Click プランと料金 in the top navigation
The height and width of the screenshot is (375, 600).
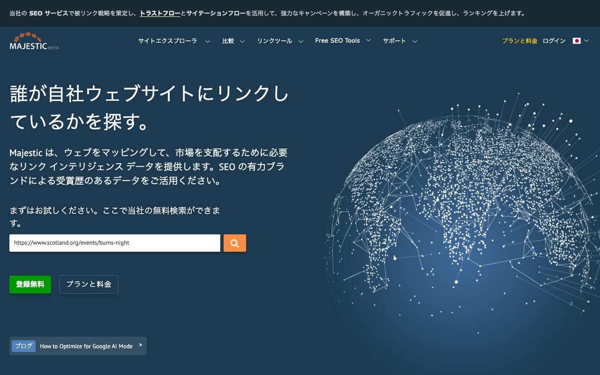pyautogui.click(x=519, y=41)
